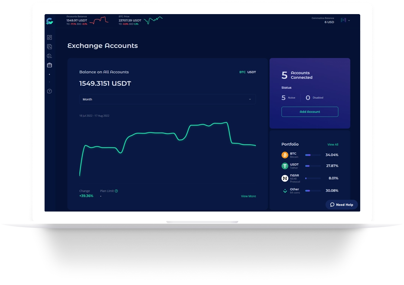Click the Add Account button

[310, 112]
